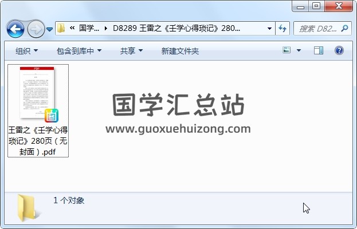Toggle the preview pane icon
The image size is (357, 229).
point(318,50)
